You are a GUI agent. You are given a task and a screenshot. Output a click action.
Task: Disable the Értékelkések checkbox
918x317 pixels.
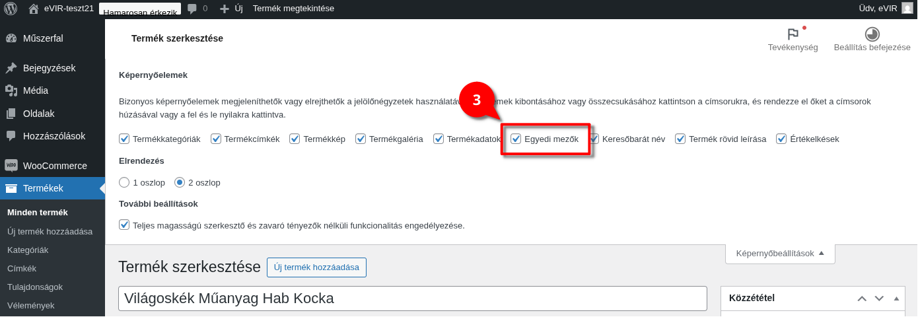(782, 139)
